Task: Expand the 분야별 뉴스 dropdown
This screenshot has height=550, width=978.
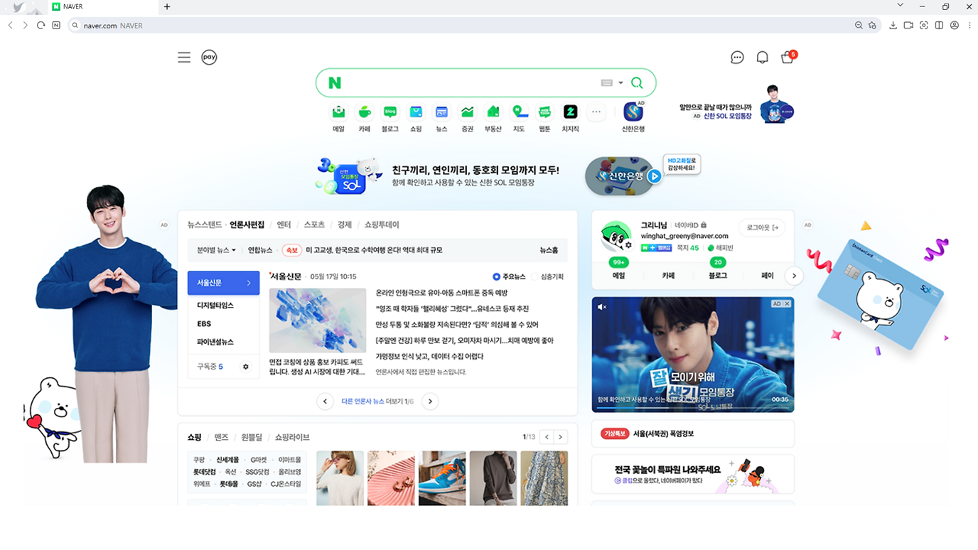Action: point(216,250)
